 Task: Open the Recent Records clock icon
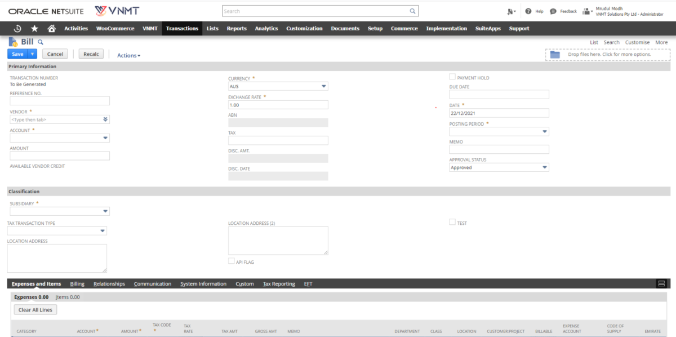(x=17, y=28)
